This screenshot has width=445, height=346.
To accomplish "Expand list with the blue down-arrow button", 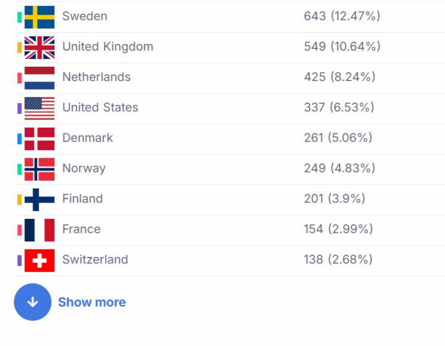I will (33, 302).
